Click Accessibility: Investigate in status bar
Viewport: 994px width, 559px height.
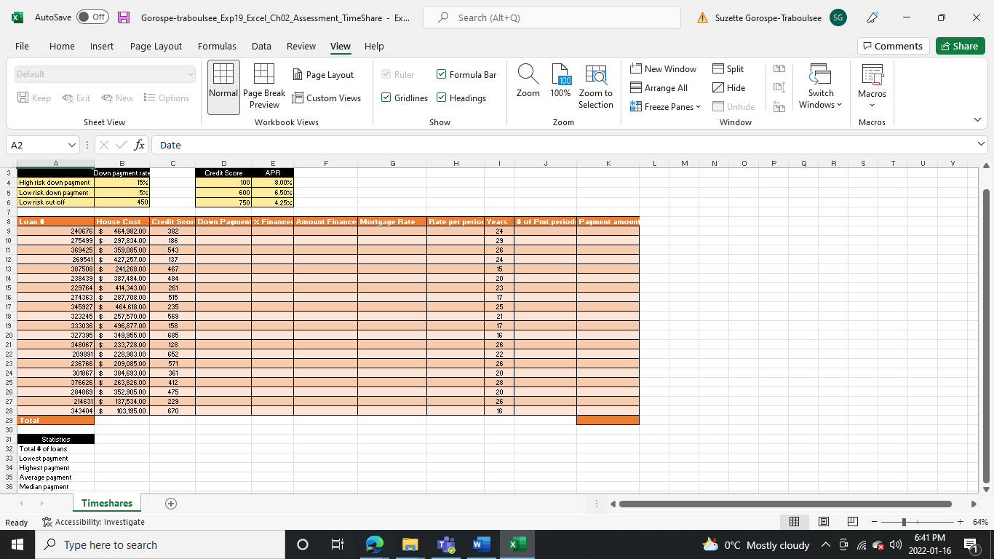pos(93,522)
